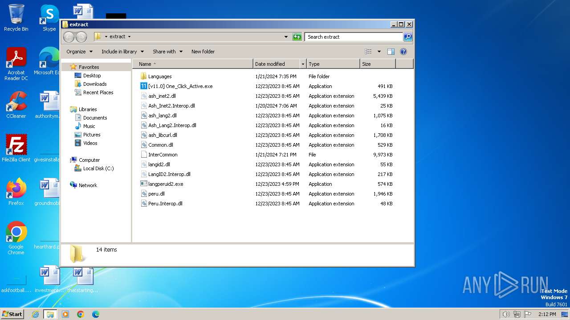Select Network in the navigation pane

pos(88,185)
